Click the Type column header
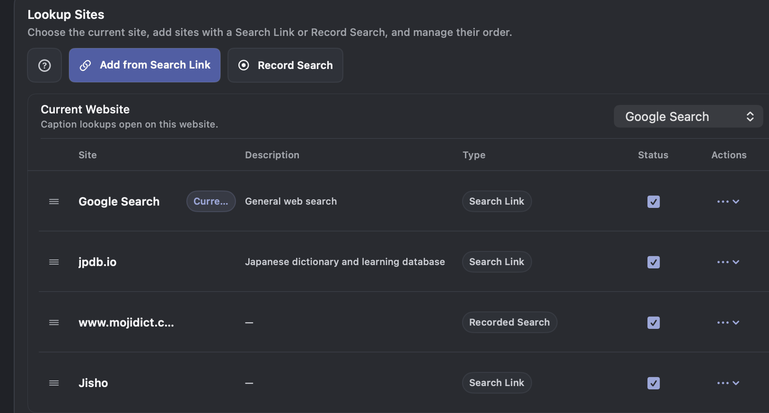The height and width of the screenshot is (413, 769). (474, 155)
